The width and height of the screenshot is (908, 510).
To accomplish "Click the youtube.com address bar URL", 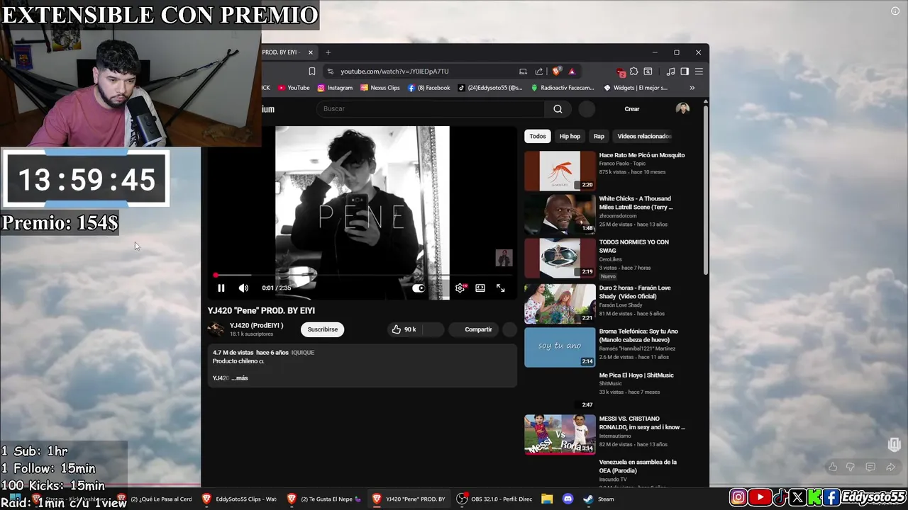I will [x=394, y=72].
